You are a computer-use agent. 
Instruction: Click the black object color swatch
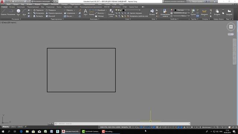click(175, 10)
